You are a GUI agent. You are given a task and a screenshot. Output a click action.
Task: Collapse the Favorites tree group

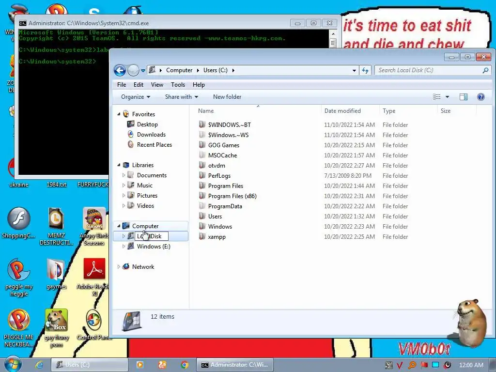(x=119, y=114)
